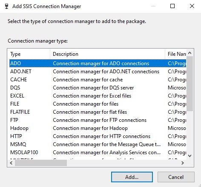Image resolution: width=201 pixels, height=187 pixels.
Task: Sort by the Description column header
Action: tap(107, 54)
